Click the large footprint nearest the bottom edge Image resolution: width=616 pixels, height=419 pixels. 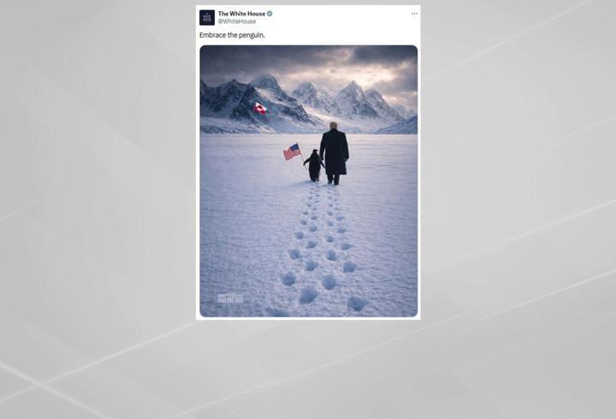coord(357,304)
